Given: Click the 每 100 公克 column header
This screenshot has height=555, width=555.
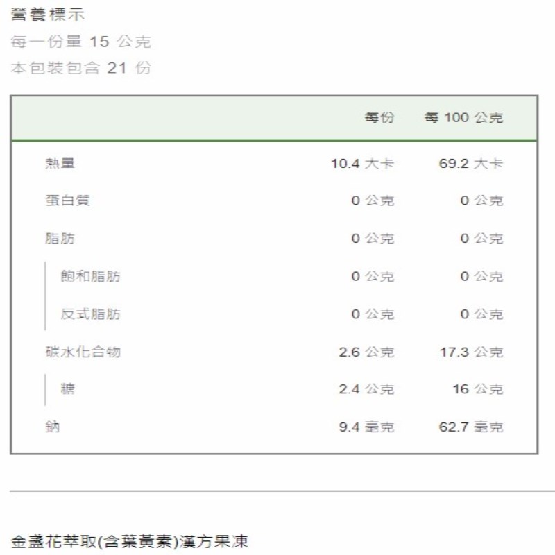Looking at the screenshot, I should pyautogui.click(x=463, y=118).
